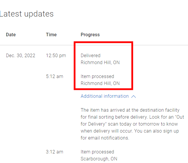Click the Latest updates heading
The height and width of the screenshot is (163, 188).
(27, 14)
